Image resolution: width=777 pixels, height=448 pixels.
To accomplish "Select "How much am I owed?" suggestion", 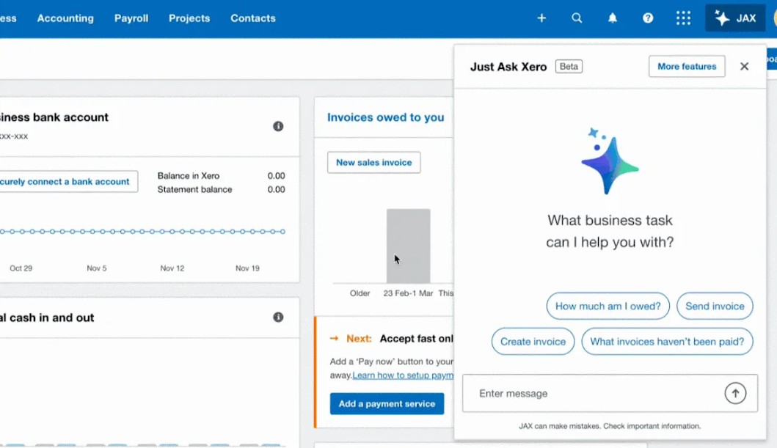I will click(x=608, y=306).
